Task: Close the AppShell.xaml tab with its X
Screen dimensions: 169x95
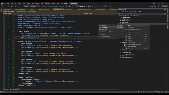Action: click(x=63, y=9)
